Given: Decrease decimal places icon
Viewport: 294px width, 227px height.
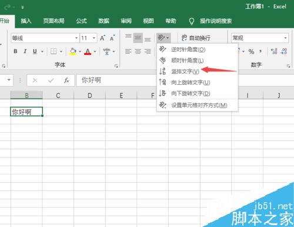Looking at the screenshot, I should point(284,51).
